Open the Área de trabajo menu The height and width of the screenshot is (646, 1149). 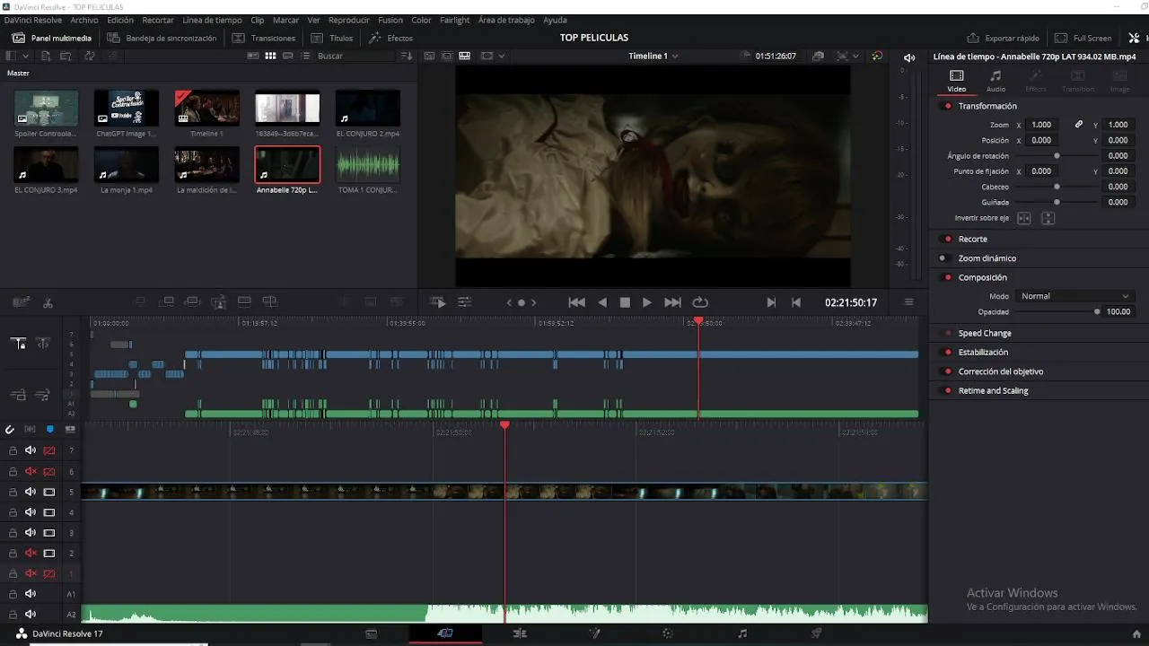click(x=506, y=20)
